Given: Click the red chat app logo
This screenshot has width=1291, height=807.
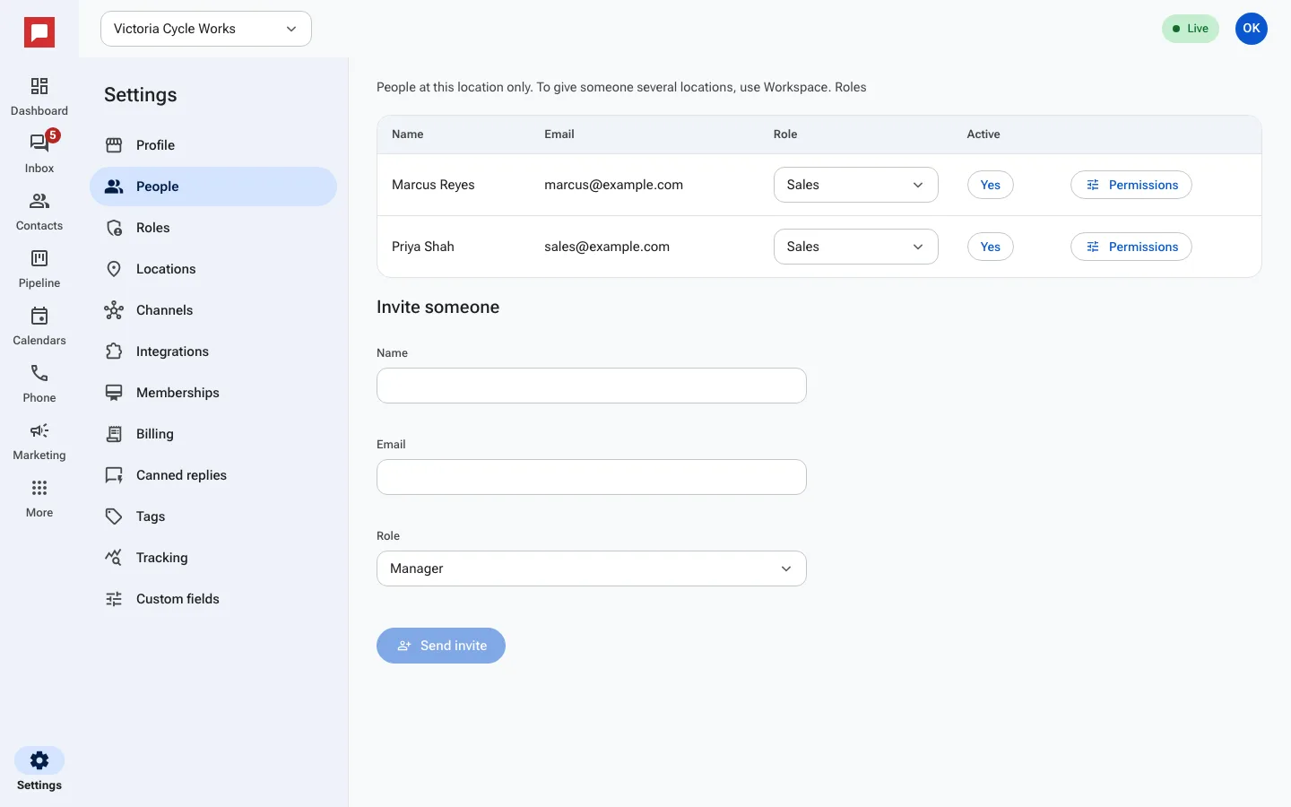Looking at the screenshot, I should tap(39, 33).
